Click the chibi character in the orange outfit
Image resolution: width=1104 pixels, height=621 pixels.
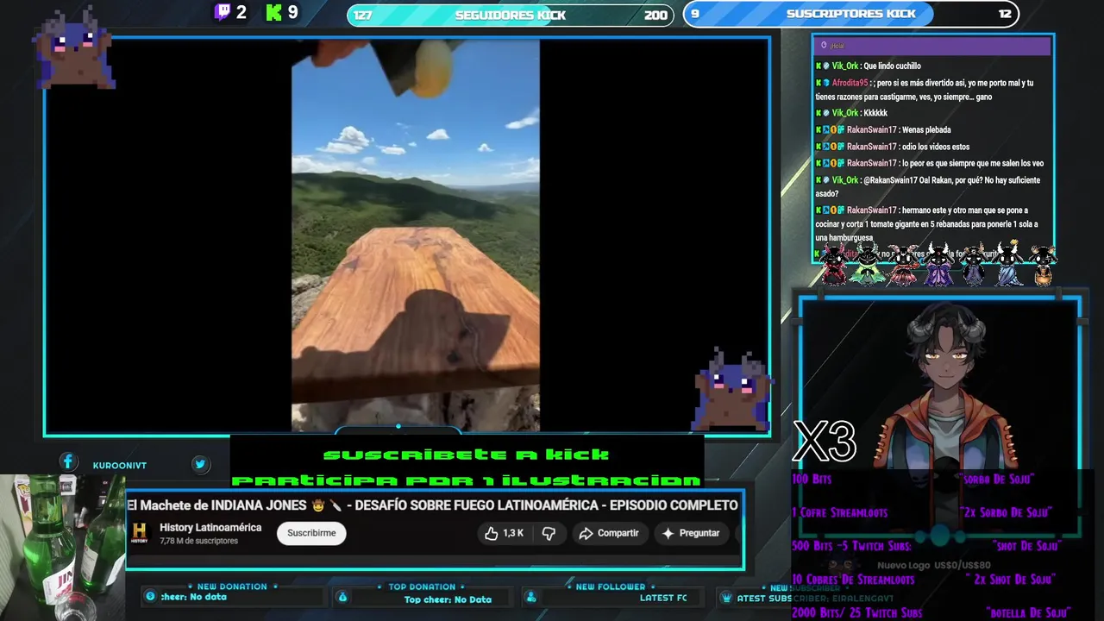click(1043, 265)
